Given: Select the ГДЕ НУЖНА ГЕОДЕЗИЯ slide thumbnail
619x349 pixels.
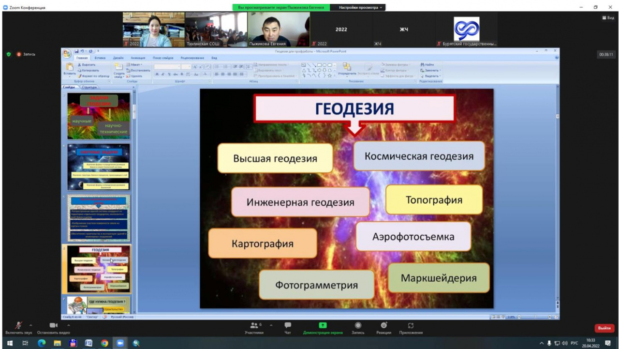Looking at the screenshot, I should point(99,305).
